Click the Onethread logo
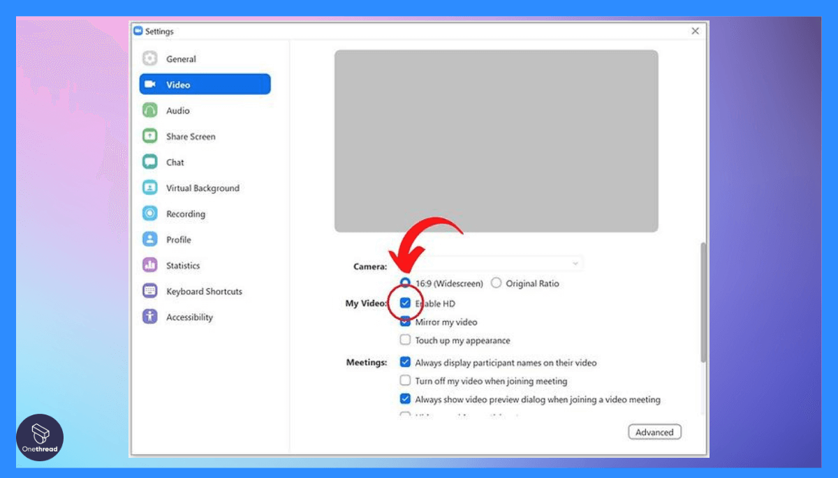This screenshot has height=478, width=838. pyautogui.click(x=40, y=437)
